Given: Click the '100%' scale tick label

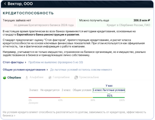Looking at the screenshot, I should tap(122, 100).
